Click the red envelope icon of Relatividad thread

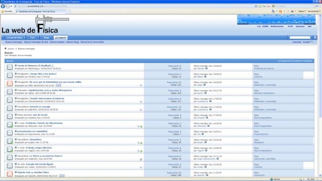pyautogui.click(x=9, y=83)
